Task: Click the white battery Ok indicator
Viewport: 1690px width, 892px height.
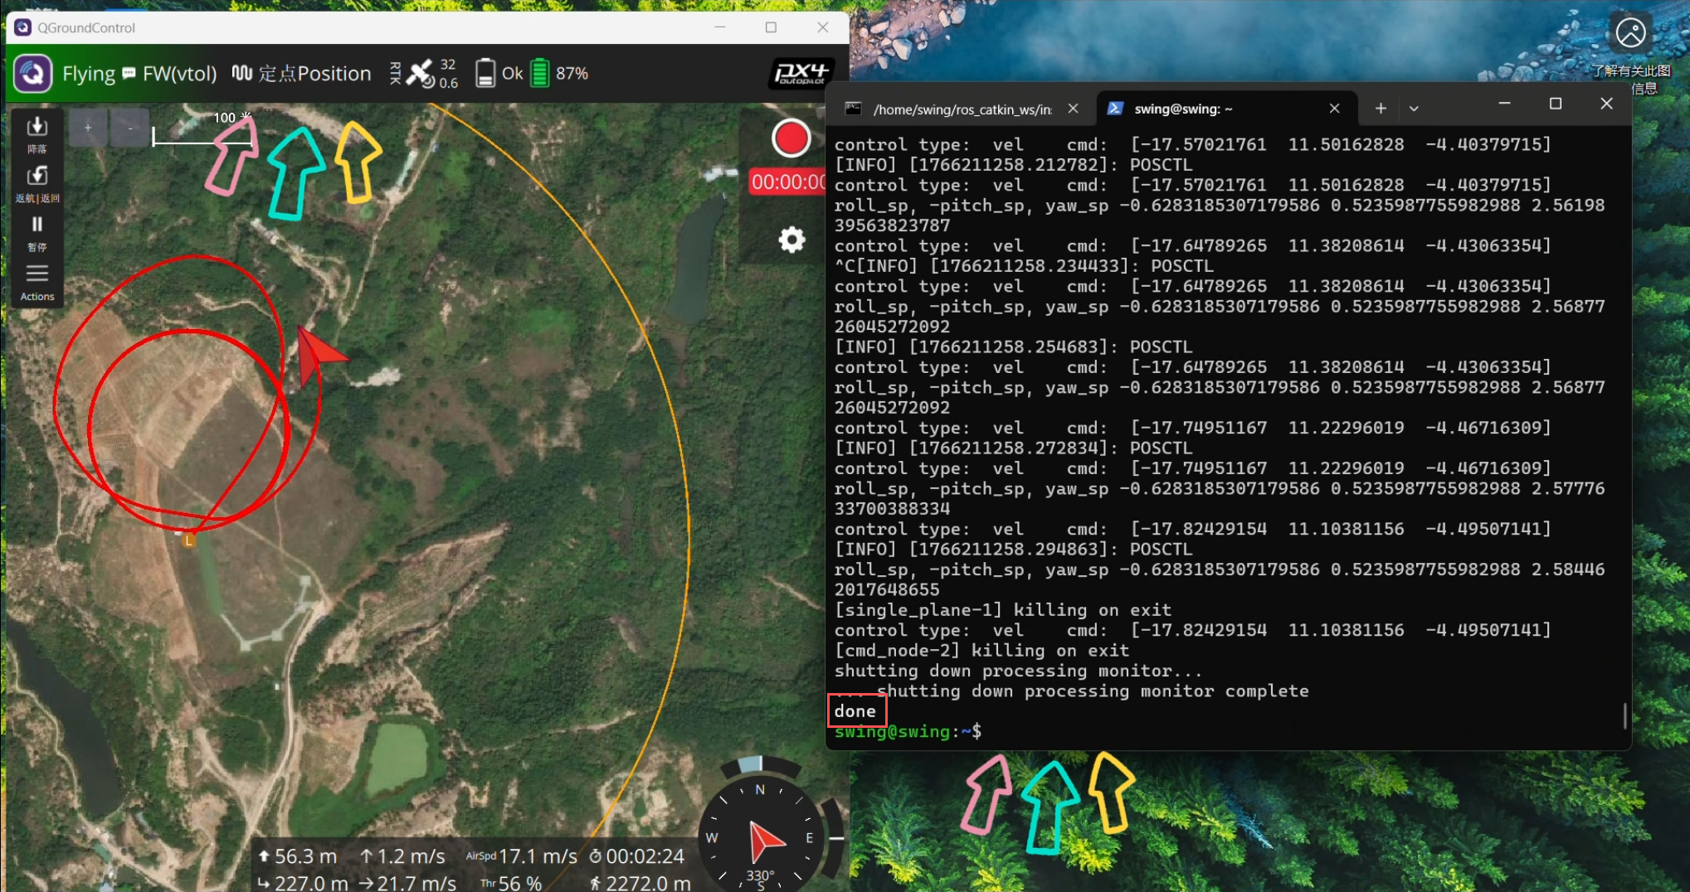Action: click(x=499, y=74)
